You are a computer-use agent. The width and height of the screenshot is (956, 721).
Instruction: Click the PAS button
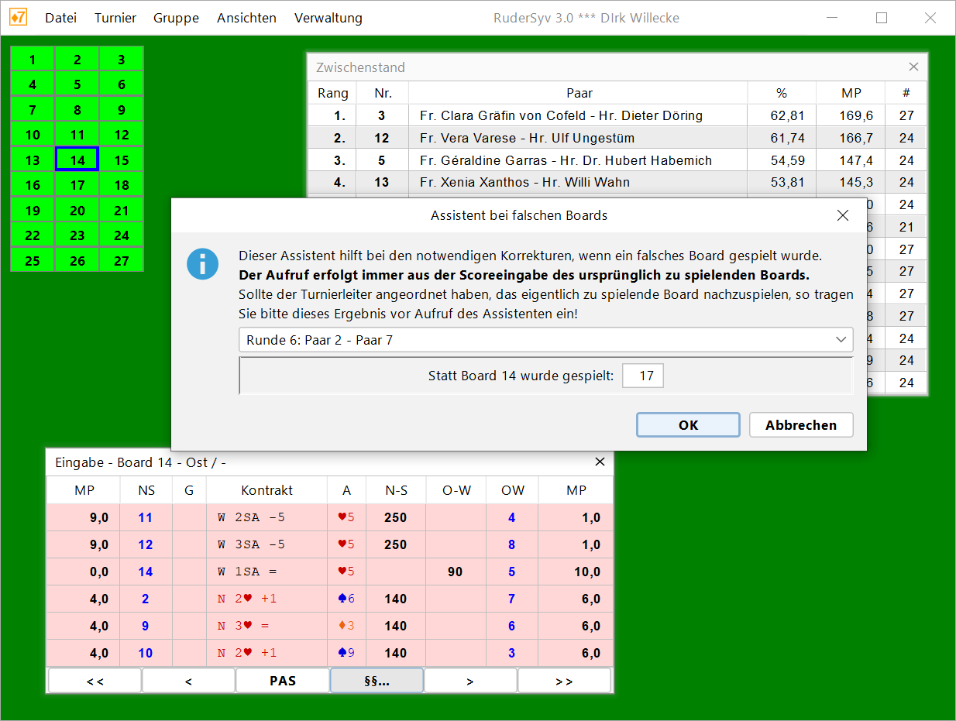point(283,681)
